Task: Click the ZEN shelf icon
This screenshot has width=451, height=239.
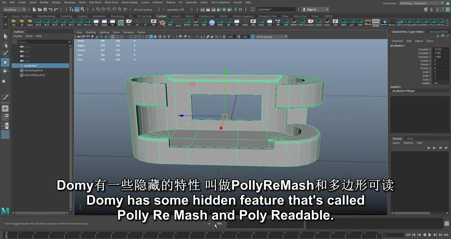Action: pos(169,23)
